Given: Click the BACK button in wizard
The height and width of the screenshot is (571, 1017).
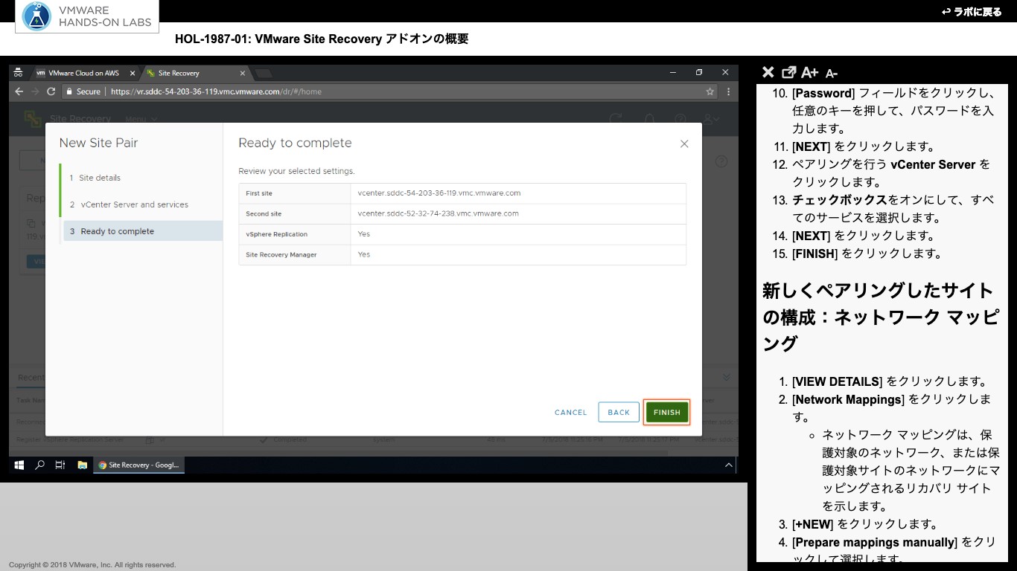Looking at the screenshot, I should point(619,412).
